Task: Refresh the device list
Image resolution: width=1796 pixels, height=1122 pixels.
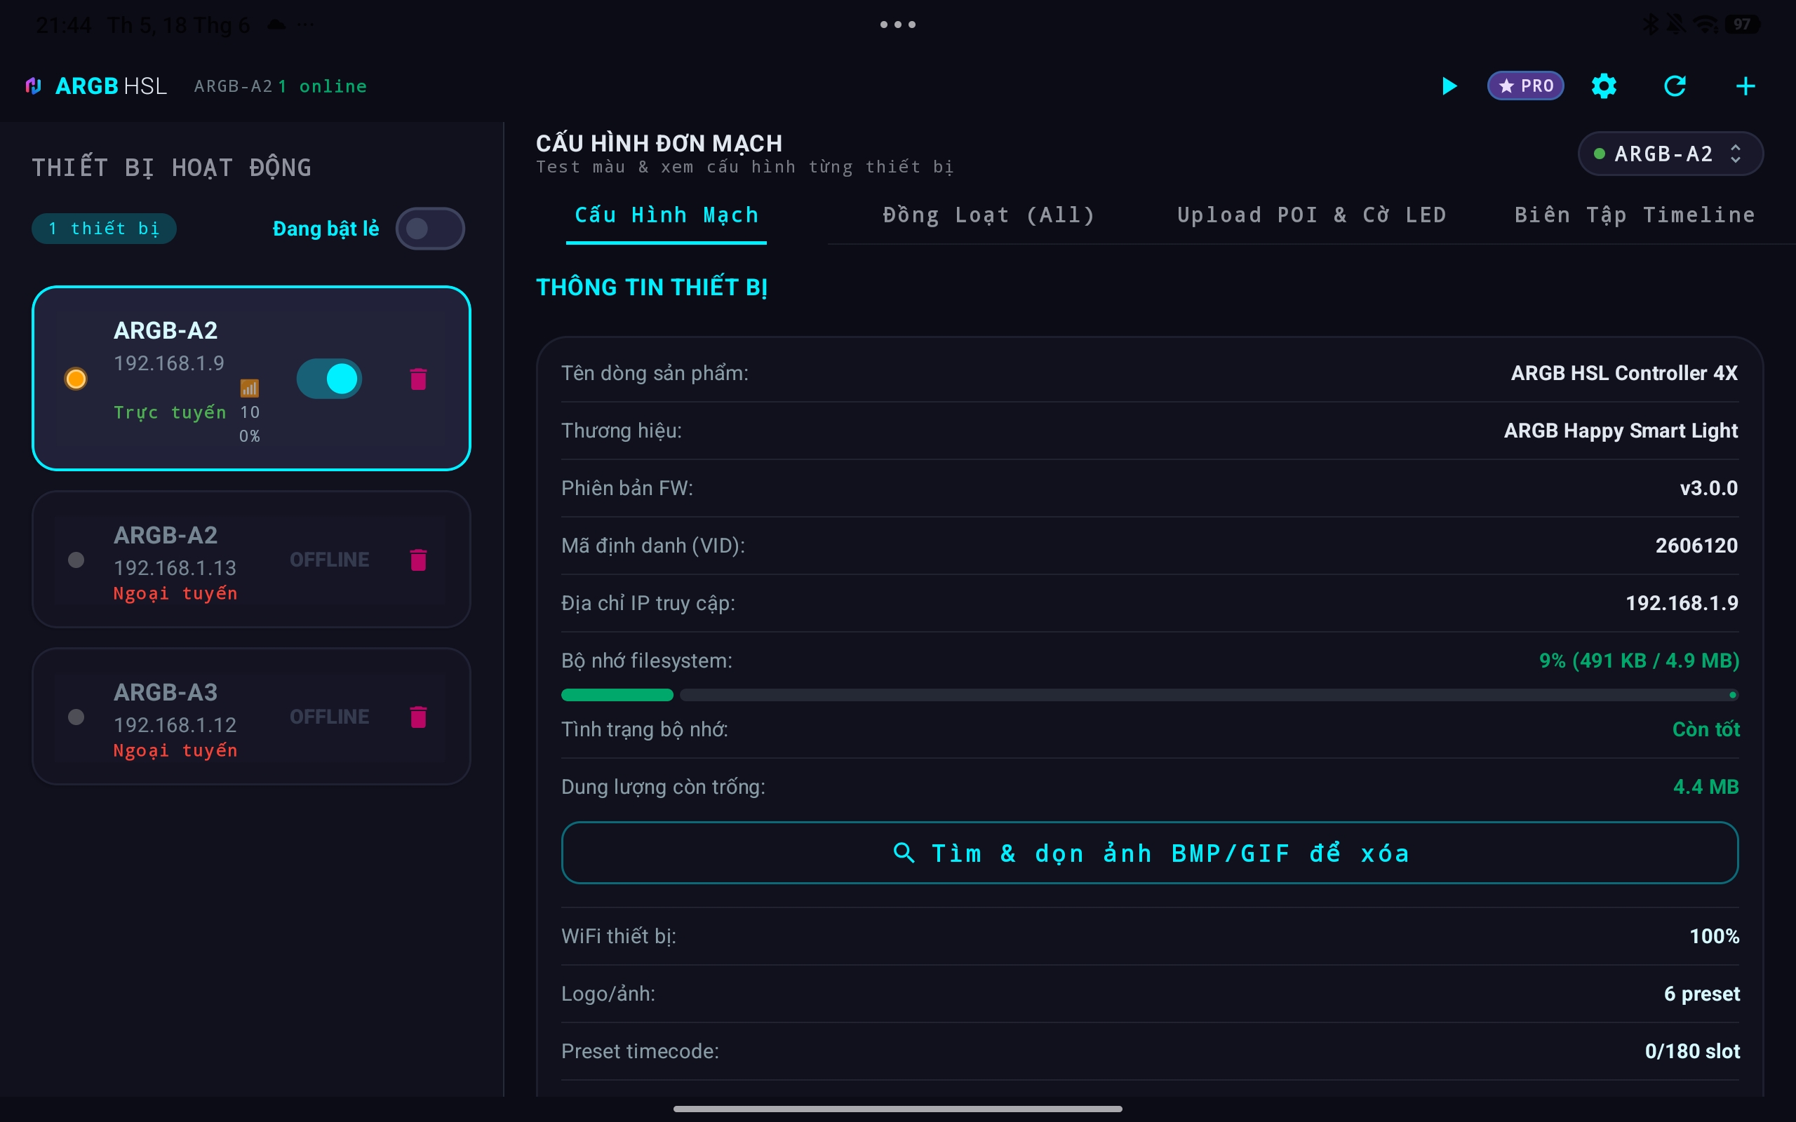Action: [x=1675, y=86]
